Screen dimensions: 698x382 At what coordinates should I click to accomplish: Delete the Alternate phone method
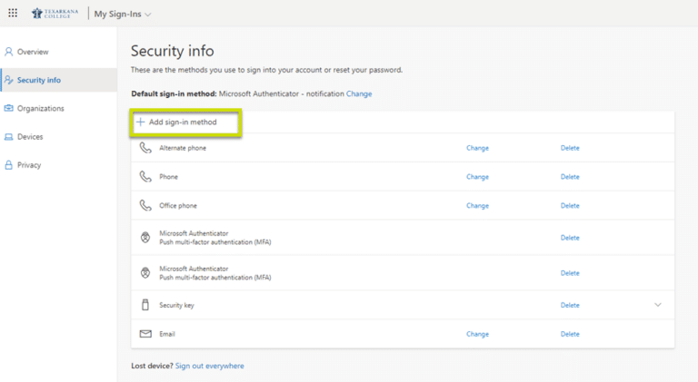point(570,148)
